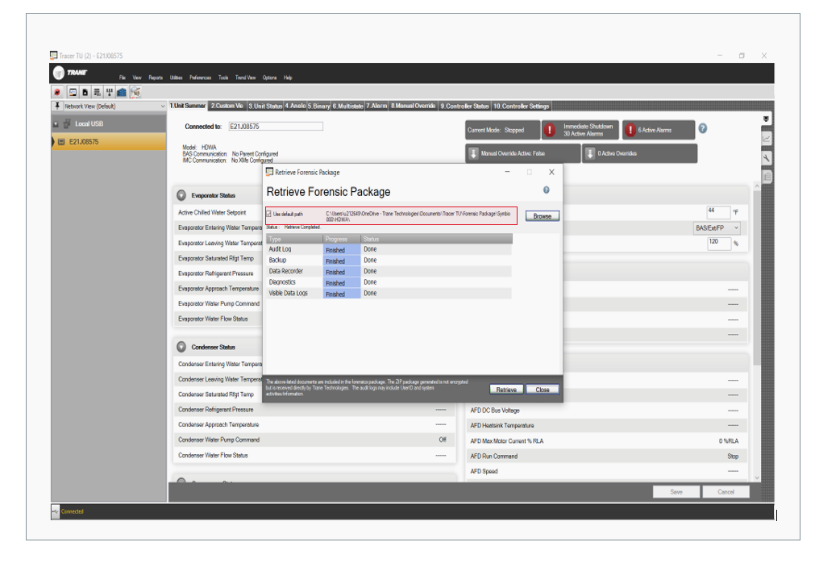Click the Browse button
This screenshot has width=815, height=563.
tap(542, 215)
